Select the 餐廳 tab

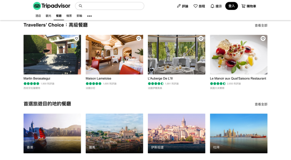click(59, 16)
